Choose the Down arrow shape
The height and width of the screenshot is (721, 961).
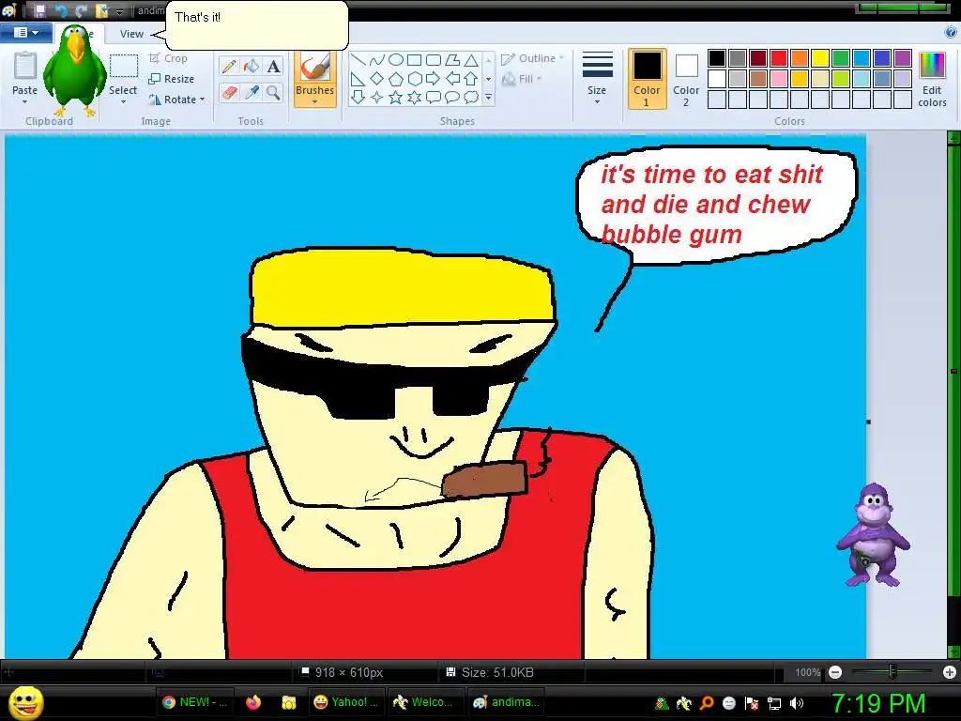[358, 97]
